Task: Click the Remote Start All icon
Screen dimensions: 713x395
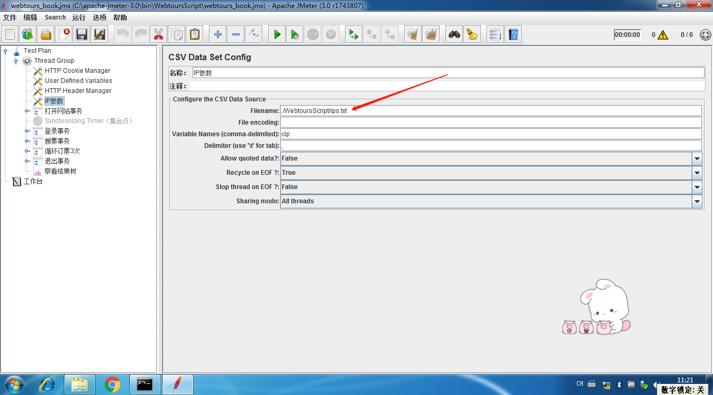Action: (354, 35)
